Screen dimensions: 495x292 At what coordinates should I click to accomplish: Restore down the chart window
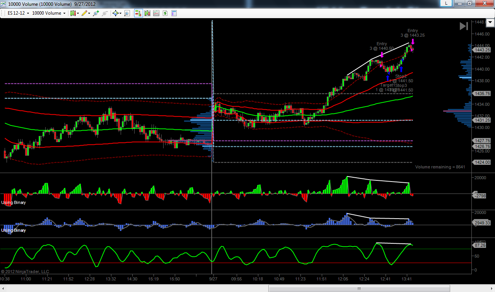[469, 3]
